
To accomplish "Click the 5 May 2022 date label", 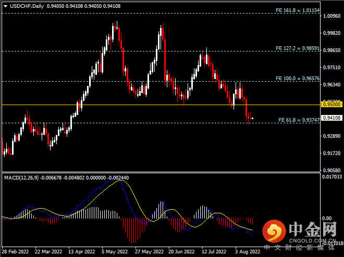I will 115,251.
